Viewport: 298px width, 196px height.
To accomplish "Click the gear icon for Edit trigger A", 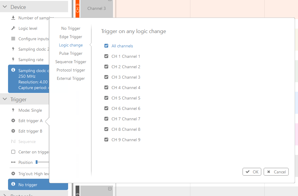I will click(x=13, y=121).
